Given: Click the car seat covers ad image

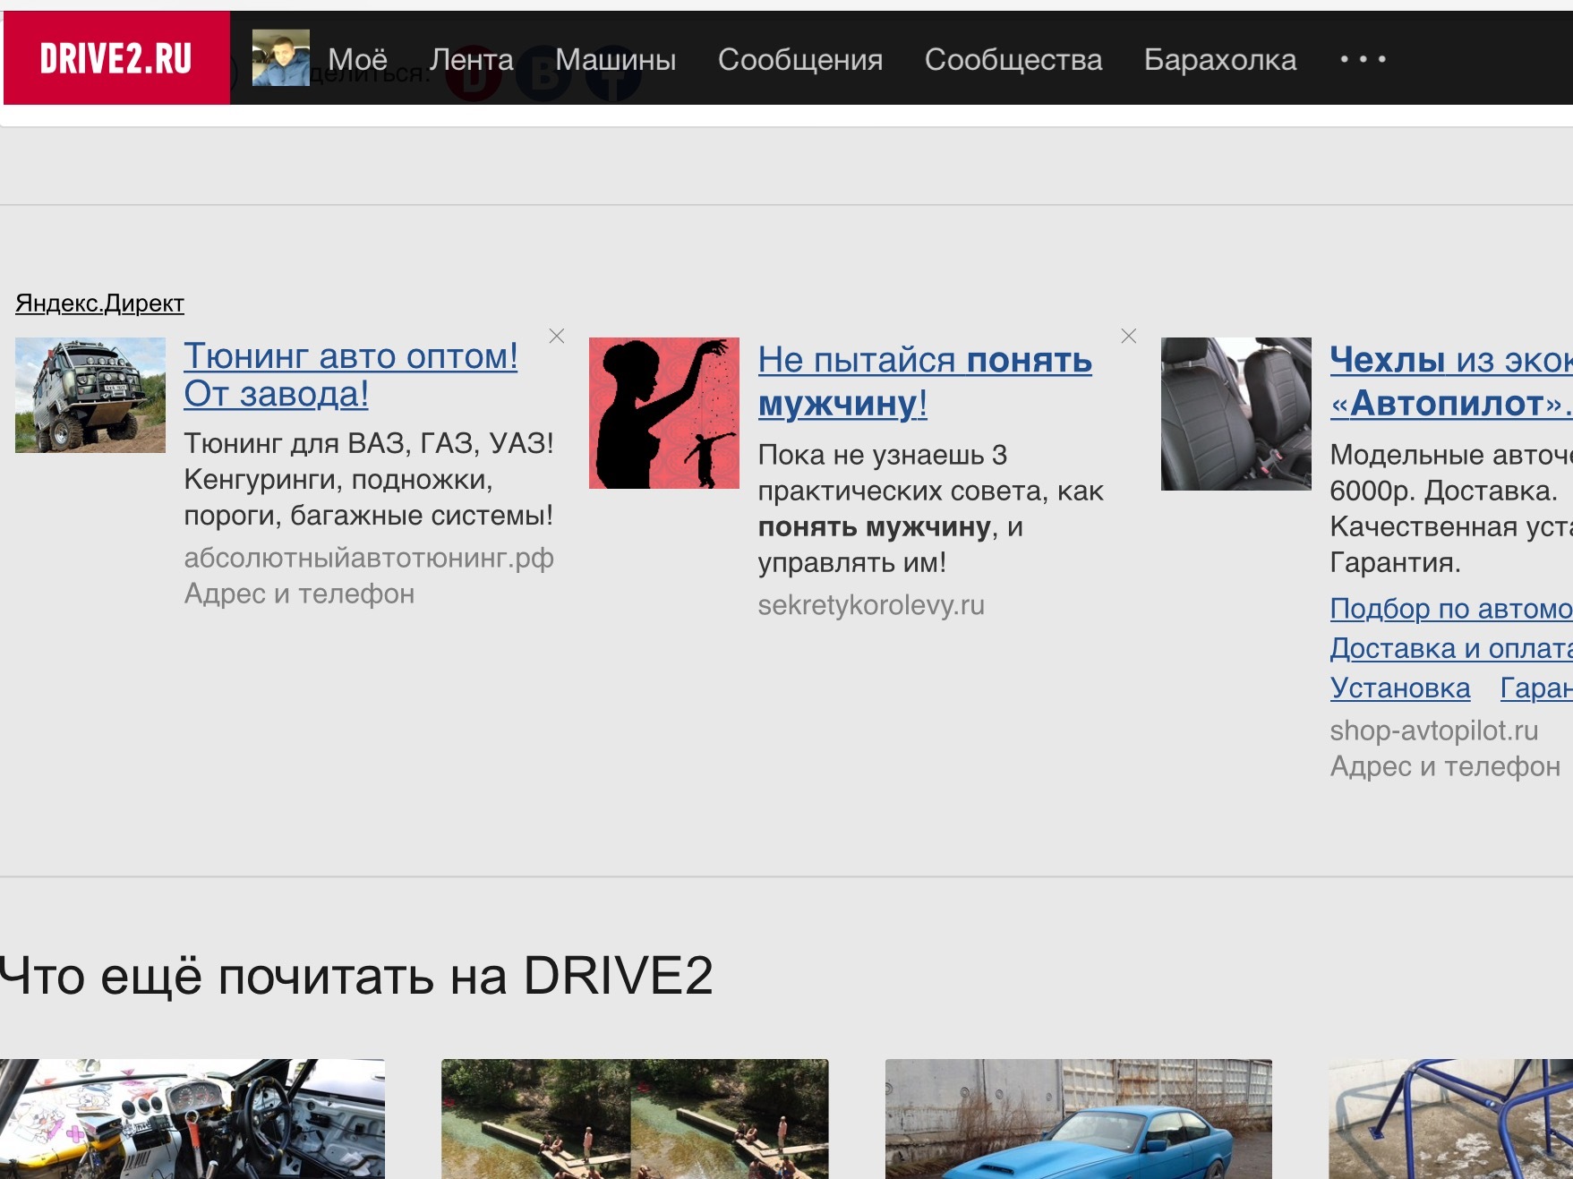Looking at the screenshot, I should (x=1236, y=414).
